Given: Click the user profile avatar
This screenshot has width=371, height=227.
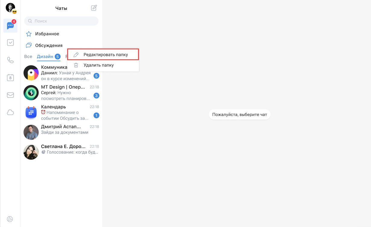Looking at the screenshot, I should pos(10,8).
